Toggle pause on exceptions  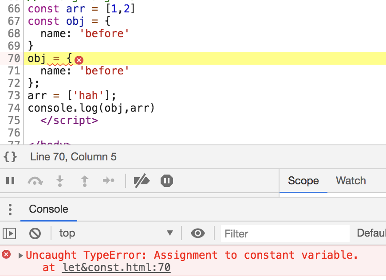[167, 181]
